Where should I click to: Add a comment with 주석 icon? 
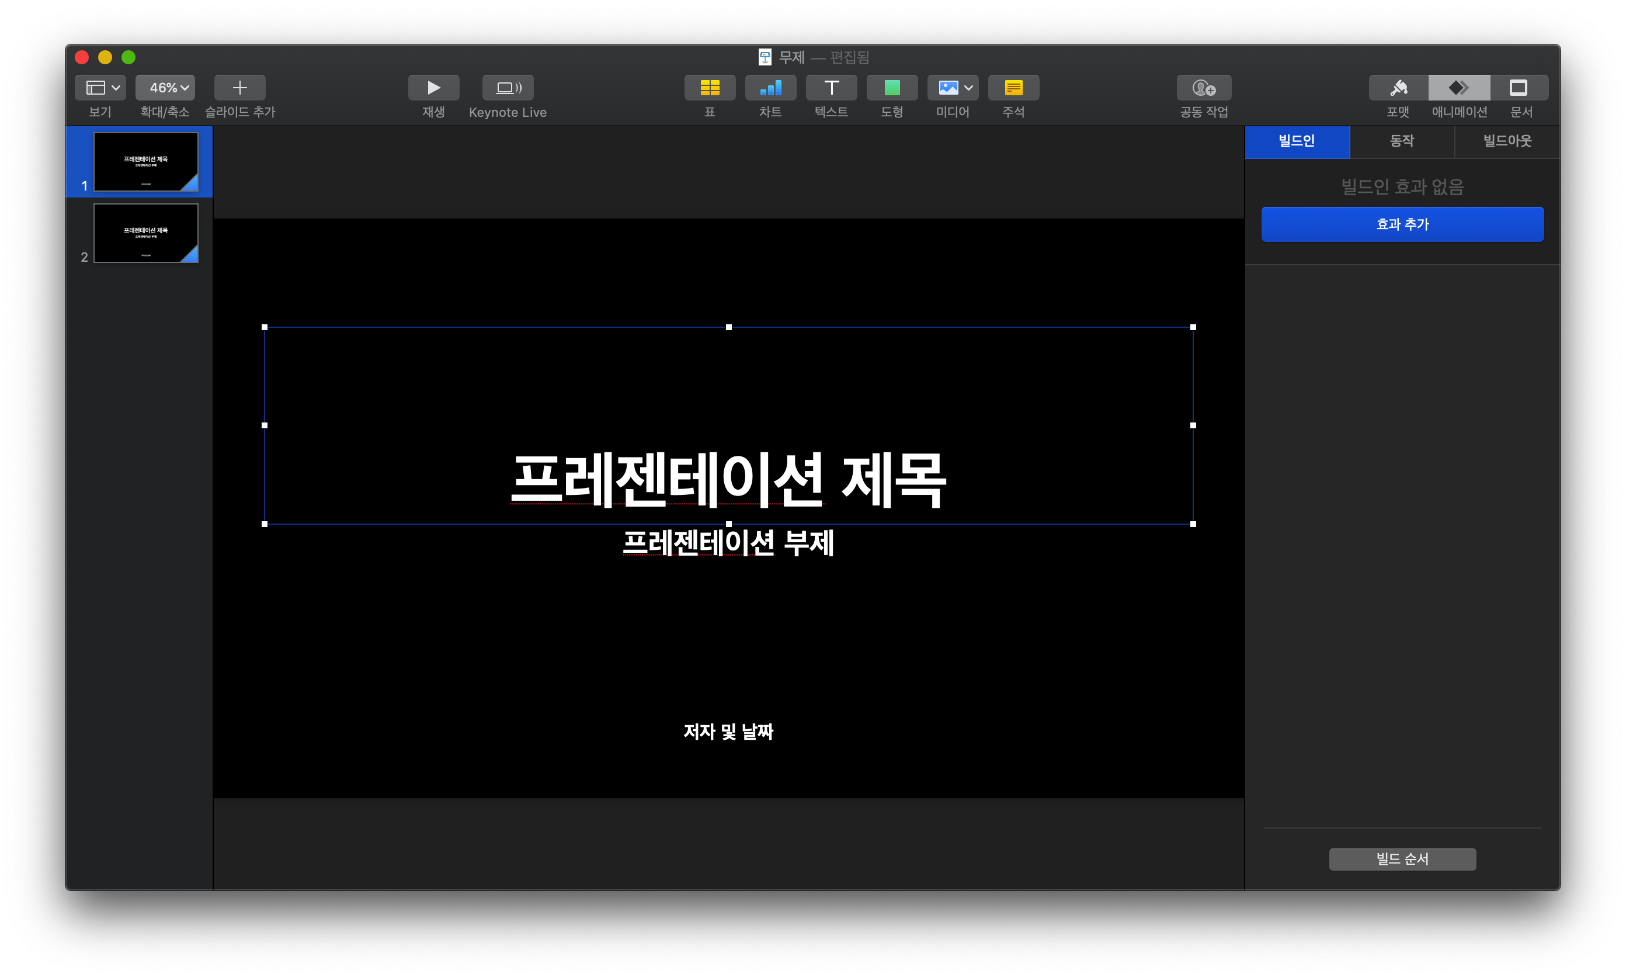1013,88
